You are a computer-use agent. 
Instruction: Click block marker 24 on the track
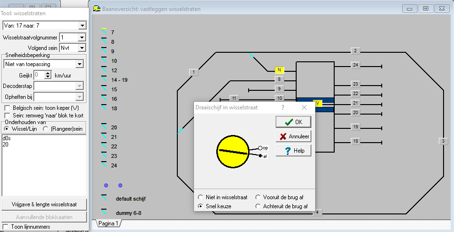(355, 65)
